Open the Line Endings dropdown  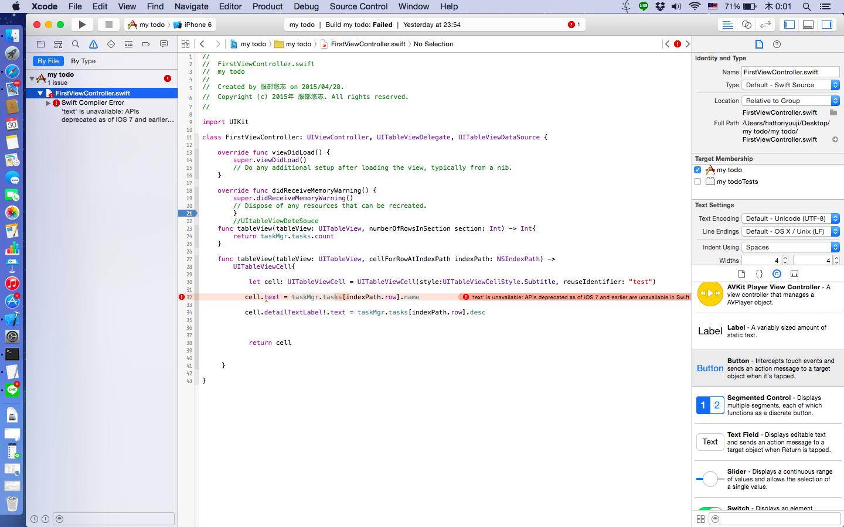point(791,231)
